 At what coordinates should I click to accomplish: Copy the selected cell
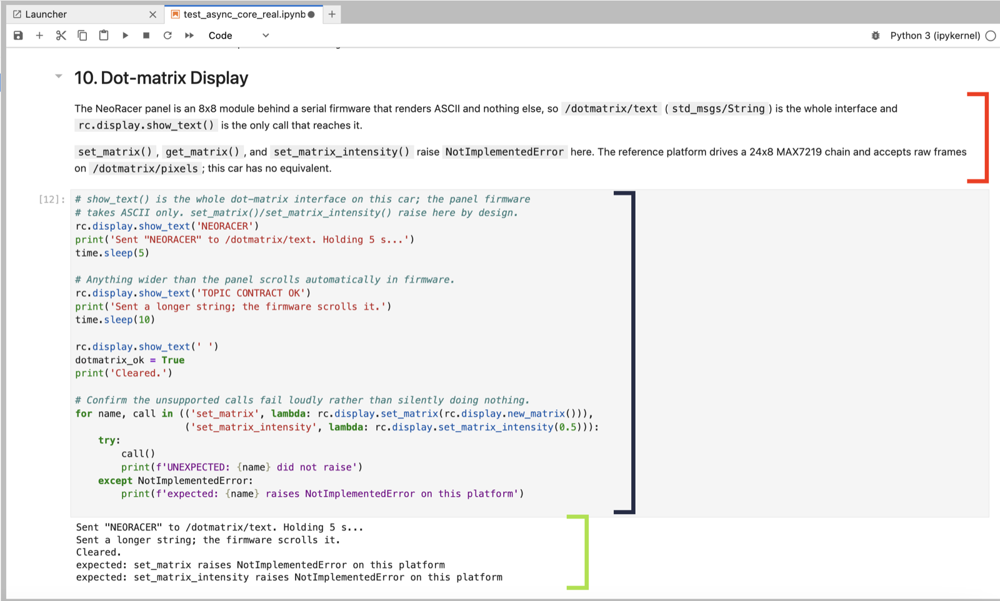pyautogui.click(x=82, y=36)
